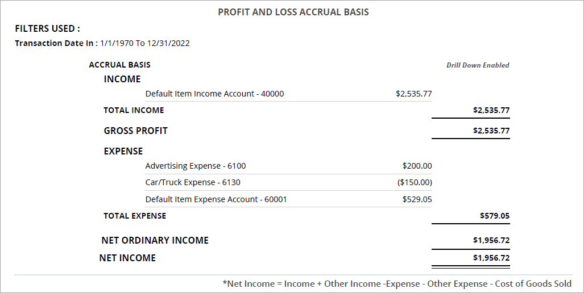Drill into the $200.00 advertising amount

coord(417,166)
